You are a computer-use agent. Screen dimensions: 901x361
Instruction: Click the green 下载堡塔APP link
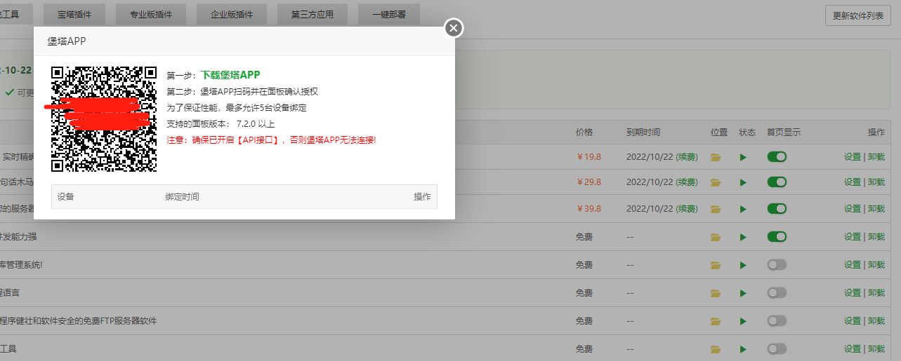[231, 75]
